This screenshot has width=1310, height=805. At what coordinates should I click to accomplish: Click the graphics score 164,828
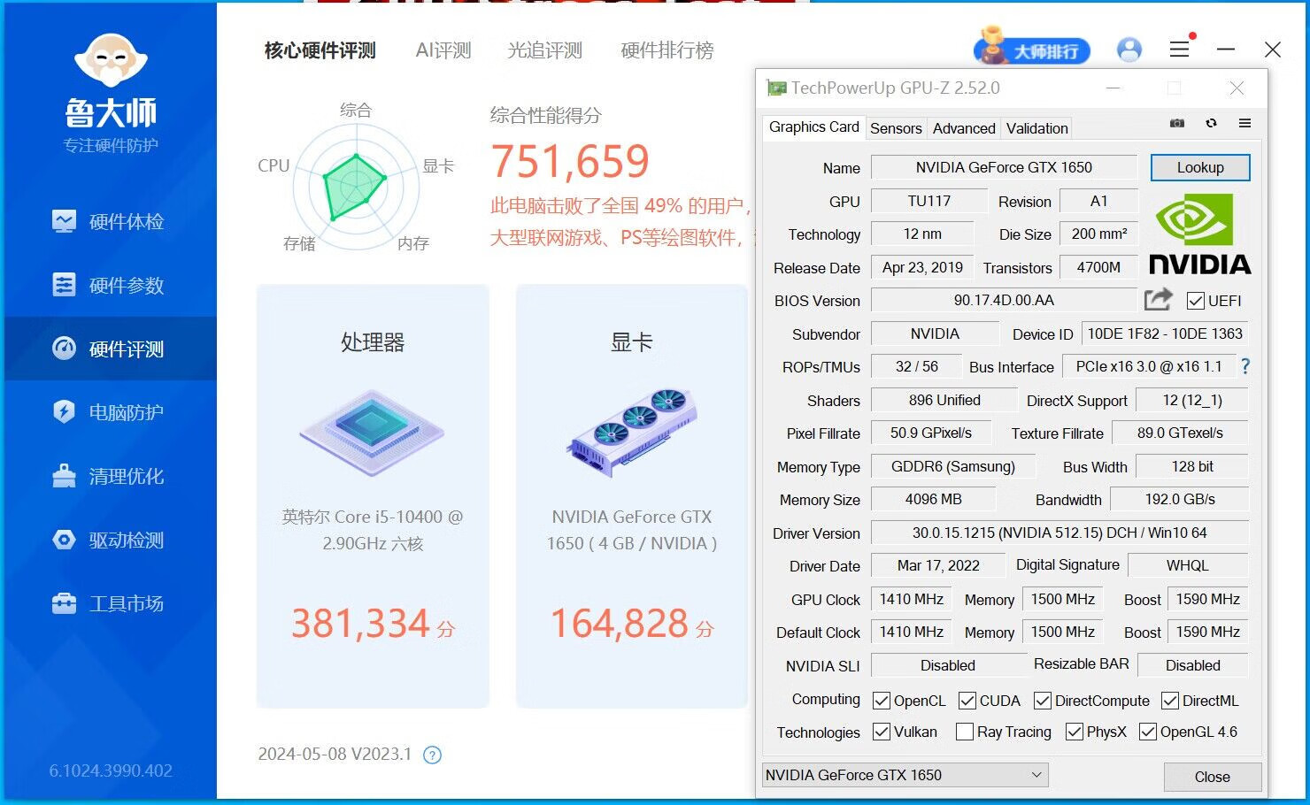point(620,624)
